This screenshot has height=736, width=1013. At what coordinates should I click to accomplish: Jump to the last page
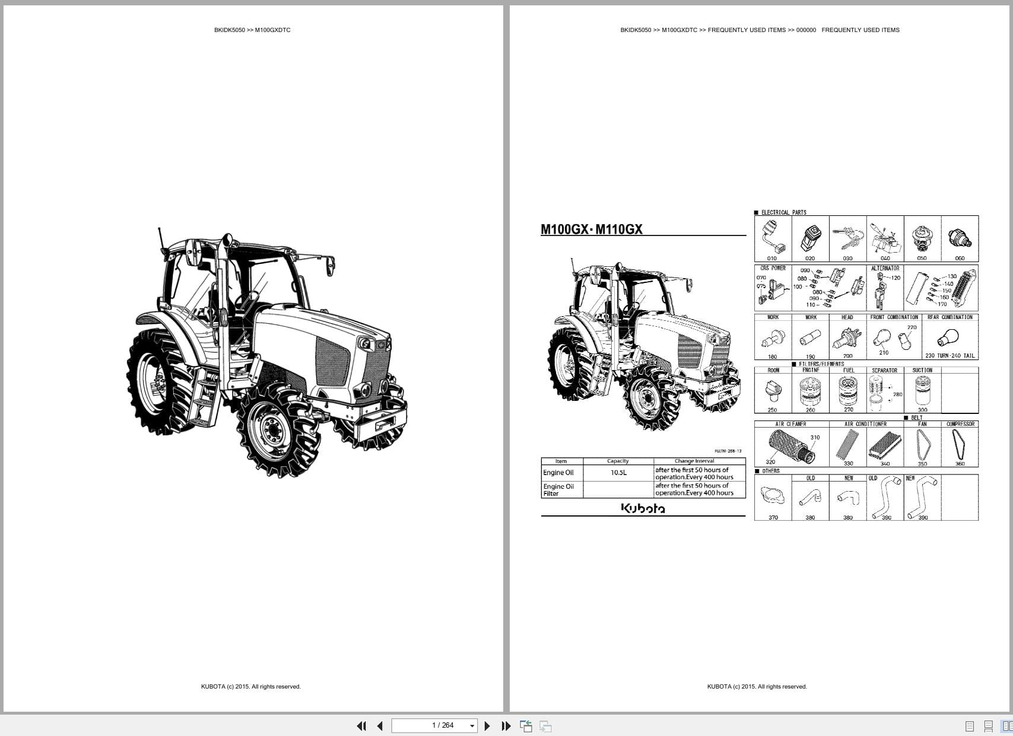point(506,726)
